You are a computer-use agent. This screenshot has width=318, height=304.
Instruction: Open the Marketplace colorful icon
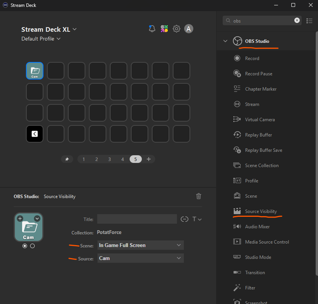[164, 29]
